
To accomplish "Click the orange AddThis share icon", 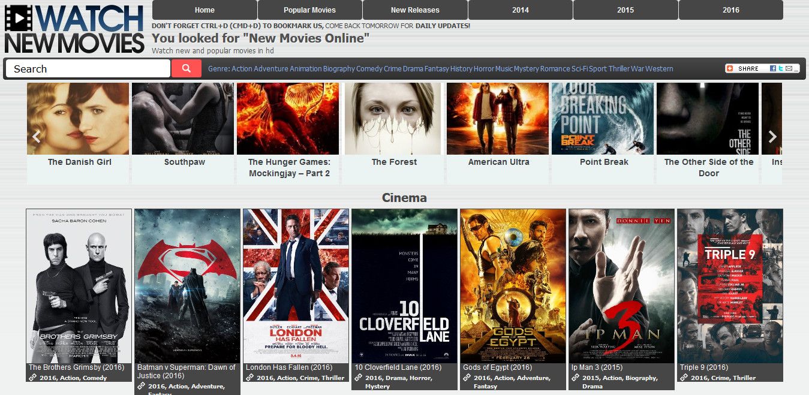I will pos(730,68).
